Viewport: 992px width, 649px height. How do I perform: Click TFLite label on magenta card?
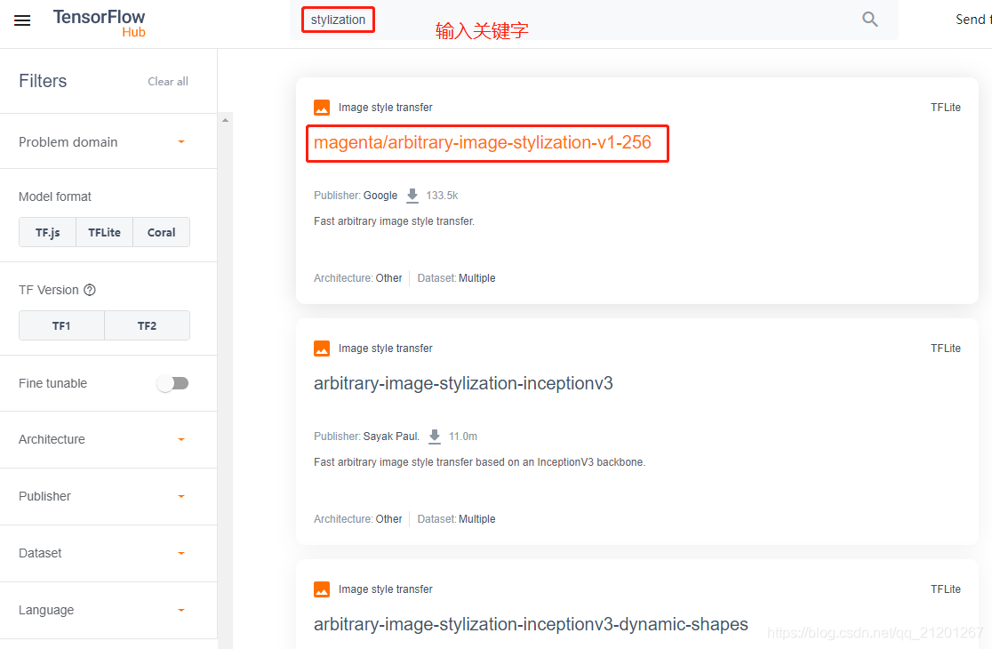(x=945, y=108)
